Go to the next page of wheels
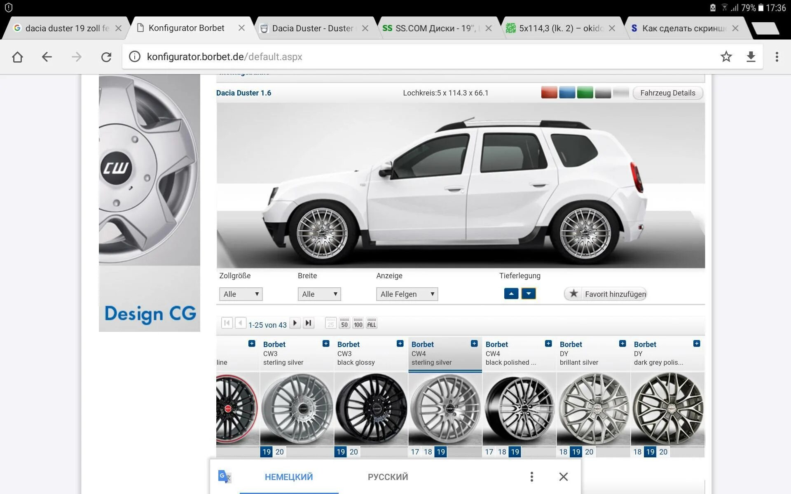The height and width of the screenshot is (494, 791). (x=295, y=323)
